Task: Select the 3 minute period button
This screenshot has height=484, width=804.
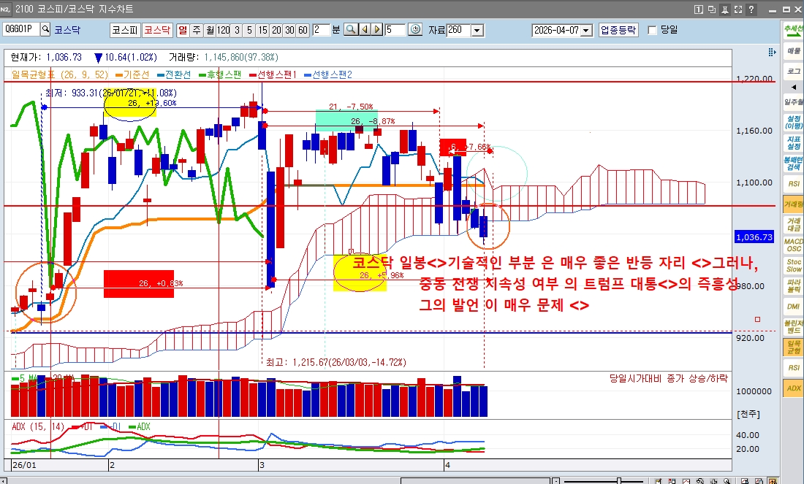Action: click(x=236, y=30)
